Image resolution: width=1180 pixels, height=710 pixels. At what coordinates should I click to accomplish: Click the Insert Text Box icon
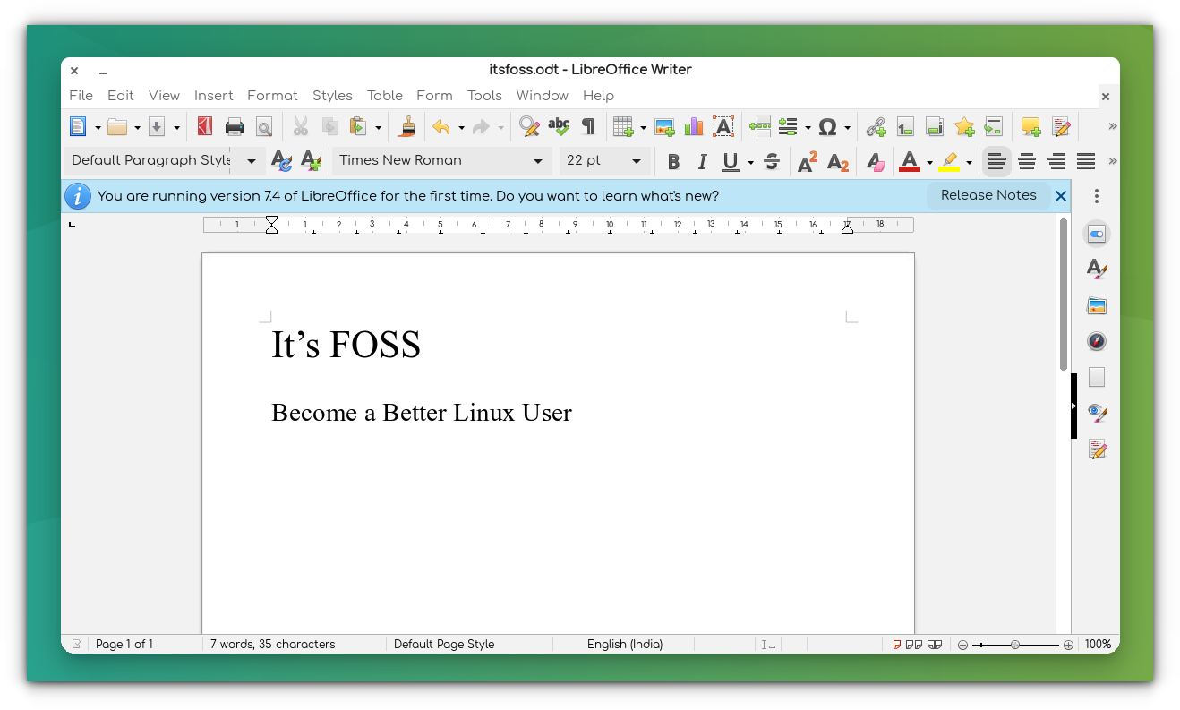(x=723, y=127)
